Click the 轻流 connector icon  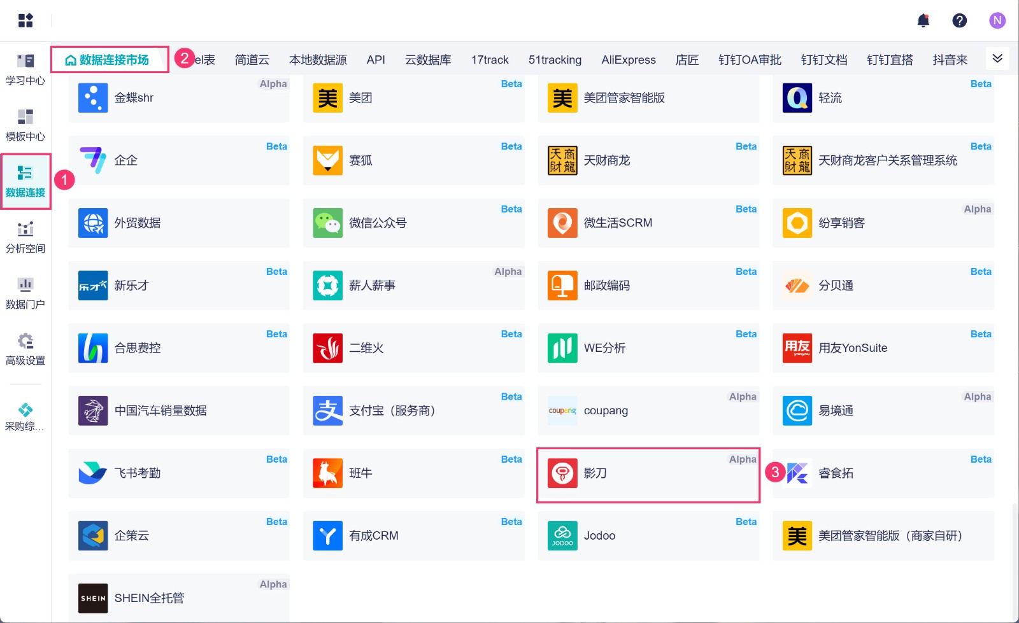pyautogui.click(x=797, y=98)
